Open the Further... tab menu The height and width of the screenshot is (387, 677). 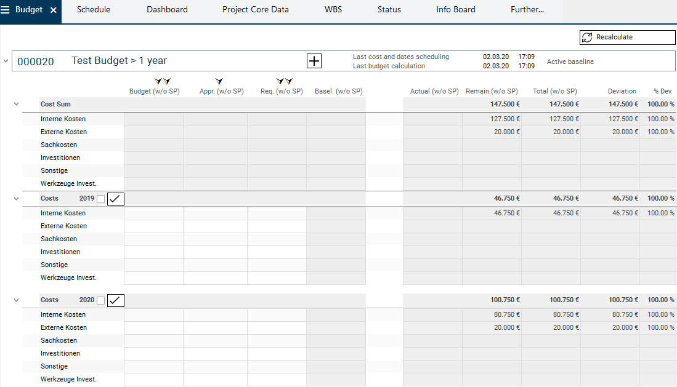pyautogui.click(x=527, y=10)
